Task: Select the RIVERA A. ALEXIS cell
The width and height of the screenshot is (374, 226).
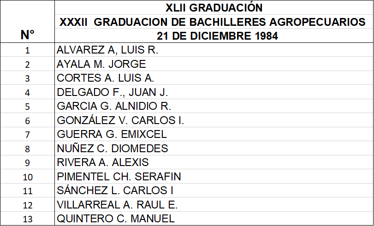Action: coord(214,162)
